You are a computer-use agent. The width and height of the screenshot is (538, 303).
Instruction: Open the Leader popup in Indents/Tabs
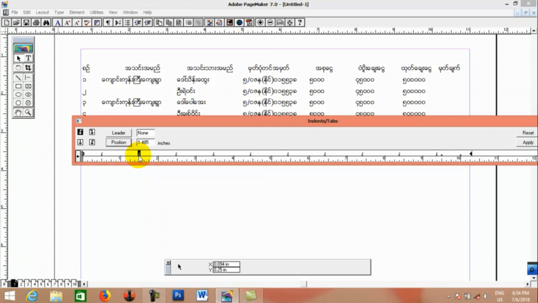coord(119,133)
